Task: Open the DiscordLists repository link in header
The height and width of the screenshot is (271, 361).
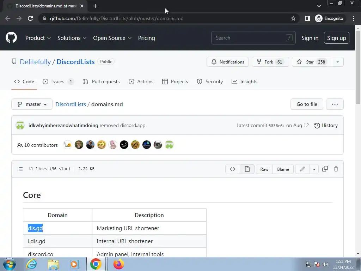Action: click(x=75, y=62)
